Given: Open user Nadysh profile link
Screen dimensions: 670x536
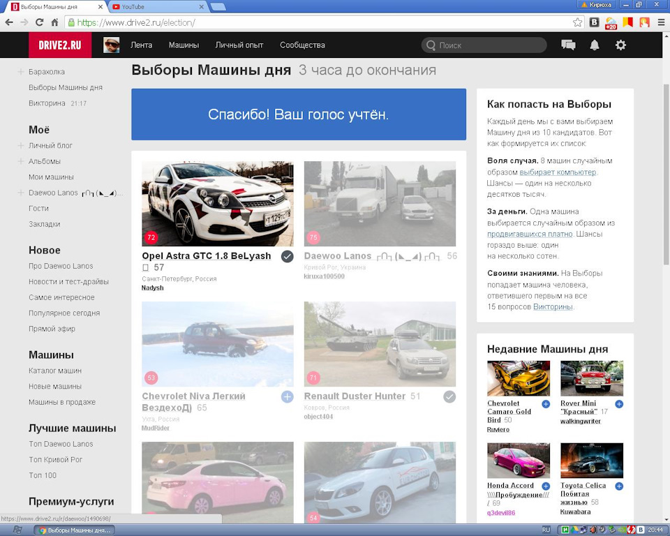Looking at the screenshot, I should [153, 288].
